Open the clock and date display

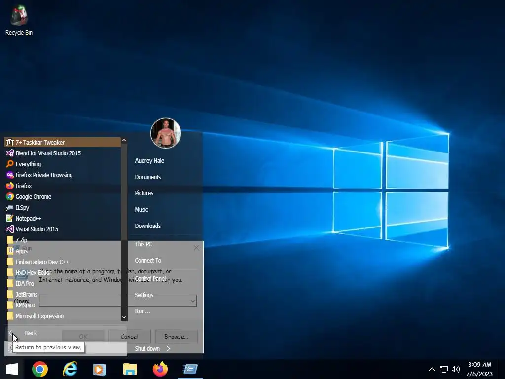coord(479,369)
